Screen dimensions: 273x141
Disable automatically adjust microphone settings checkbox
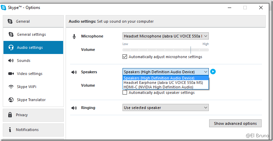(125, 57)
